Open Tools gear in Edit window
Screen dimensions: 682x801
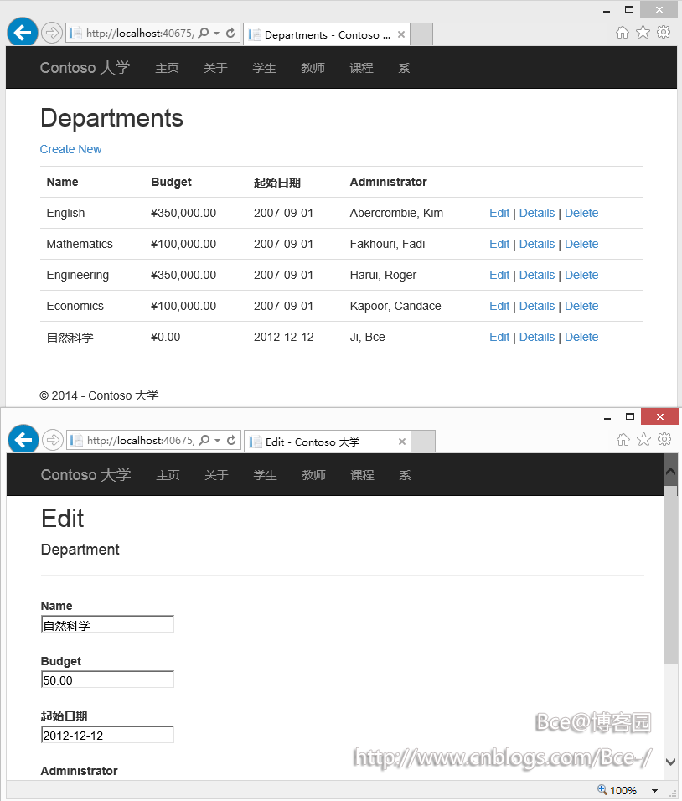[x=664, y=439]
